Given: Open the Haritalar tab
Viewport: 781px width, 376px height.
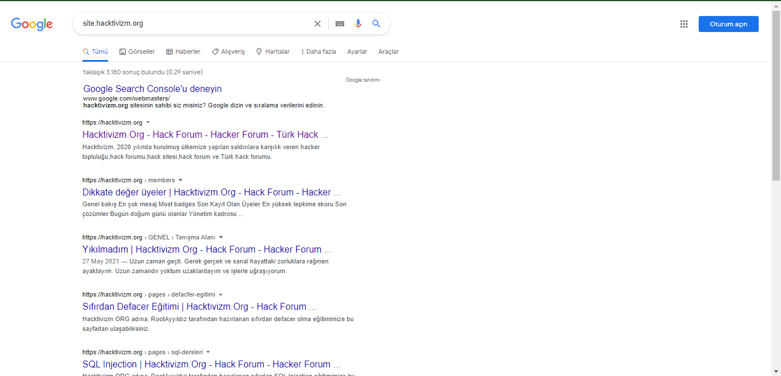Looking at the screenshot, I should (273, 51).
